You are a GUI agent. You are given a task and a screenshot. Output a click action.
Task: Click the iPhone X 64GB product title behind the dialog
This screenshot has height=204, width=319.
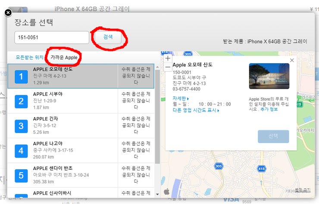tap(92, 9)
